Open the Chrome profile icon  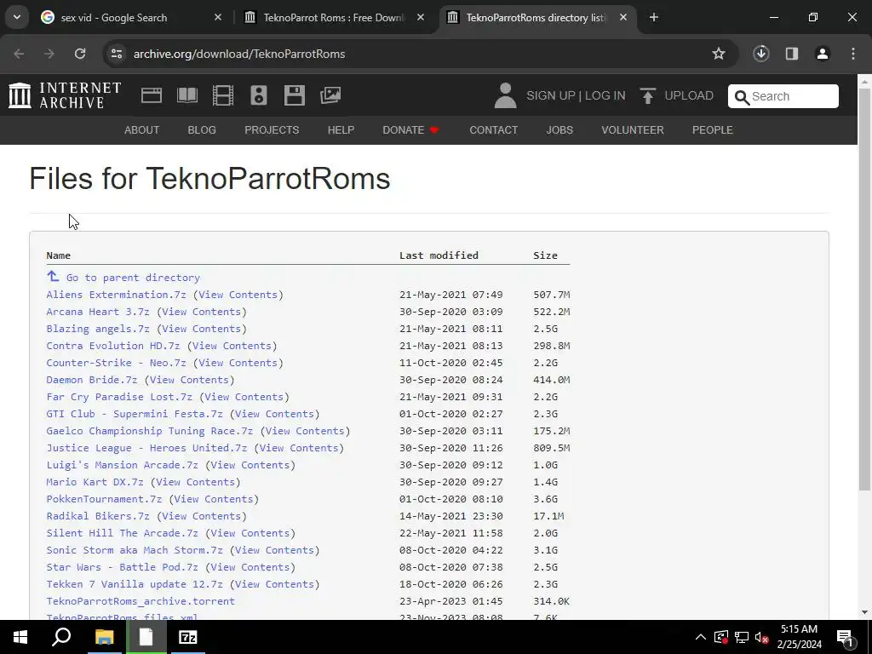(823, 54)
